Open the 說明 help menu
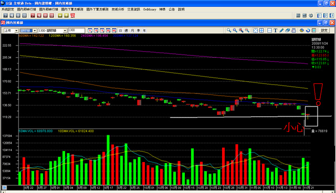This screenshot has height=193, width=336. tap(181, 9)
